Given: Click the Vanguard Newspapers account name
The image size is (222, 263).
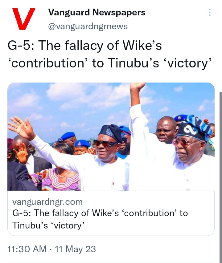Looking at the screenshot, I should tap(97, 12).
